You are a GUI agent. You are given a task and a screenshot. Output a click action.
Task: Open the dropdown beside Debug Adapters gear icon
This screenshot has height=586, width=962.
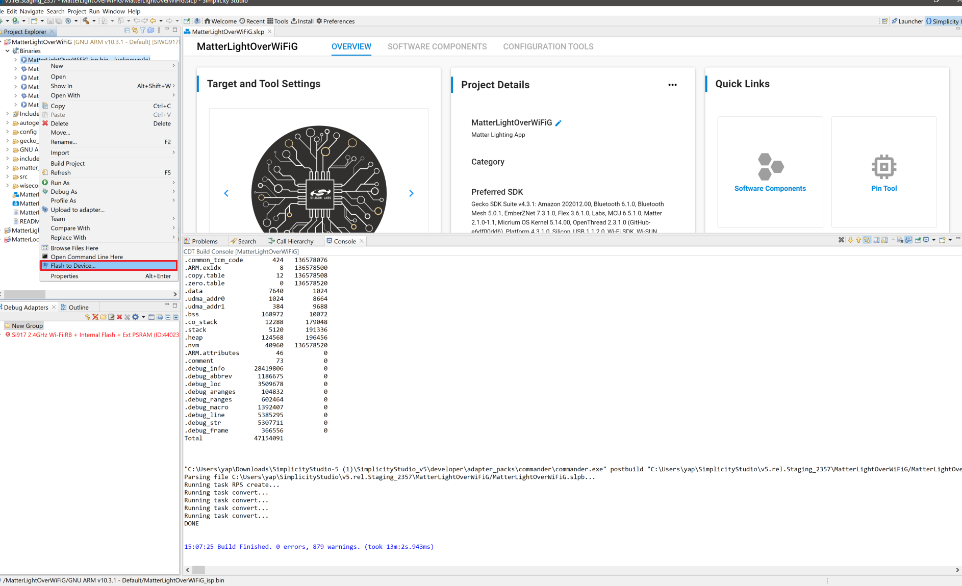click(x=143, y=317)
